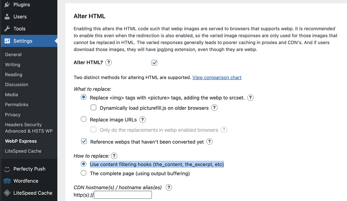
Task: Enable Dynamically load picturefill.js checkbox
Action: point(94,108)
